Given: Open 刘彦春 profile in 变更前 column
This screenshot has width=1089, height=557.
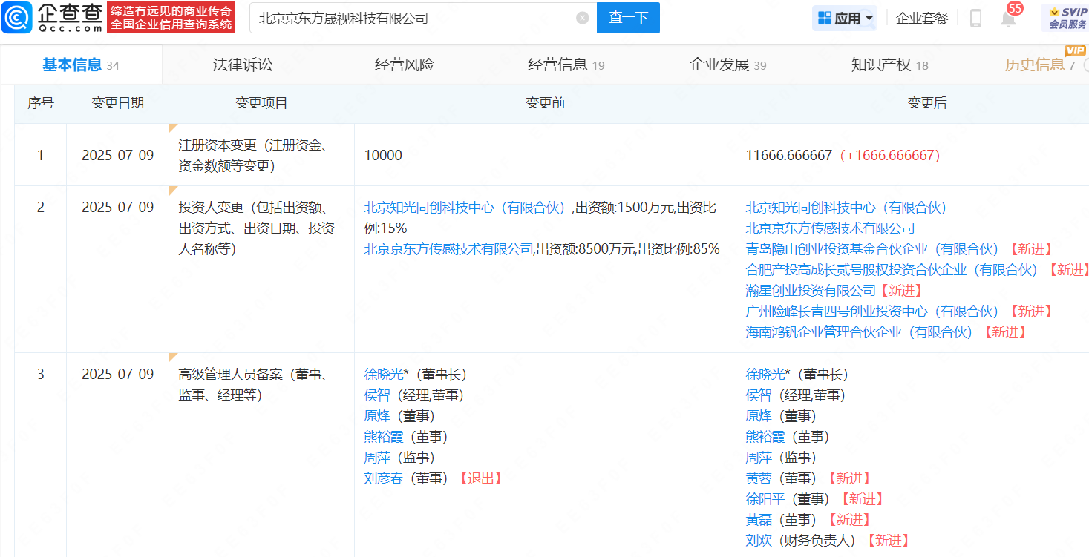Looking at the screenshot, I should [383, 478].
